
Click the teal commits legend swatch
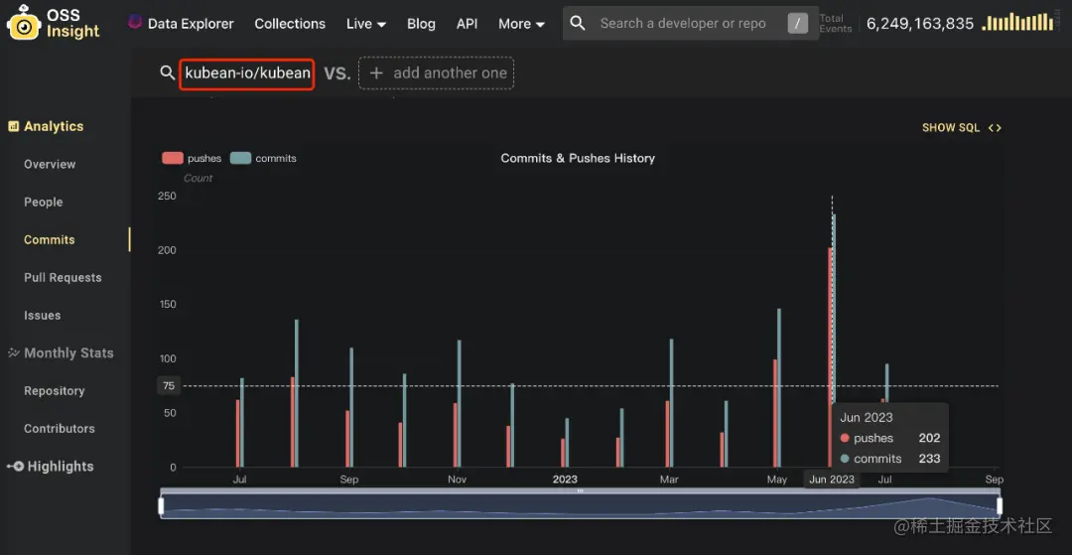(240, 158)
